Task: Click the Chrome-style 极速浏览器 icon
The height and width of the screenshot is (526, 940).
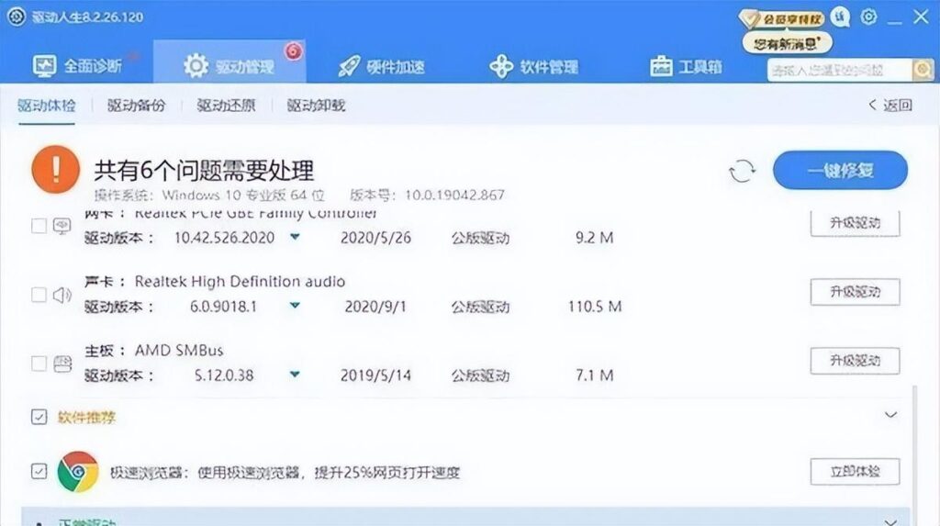Action: click(78, 472)
